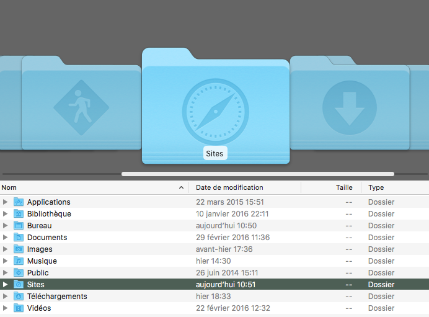The height and width of the screenshot is (317, 429).
Task: Click date "aujourd'hui 10:50"
Action: tap(226, 226)
